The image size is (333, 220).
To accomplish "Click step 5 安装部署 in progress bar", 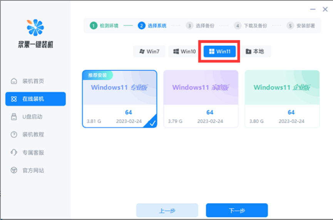I will pos(301,26).
